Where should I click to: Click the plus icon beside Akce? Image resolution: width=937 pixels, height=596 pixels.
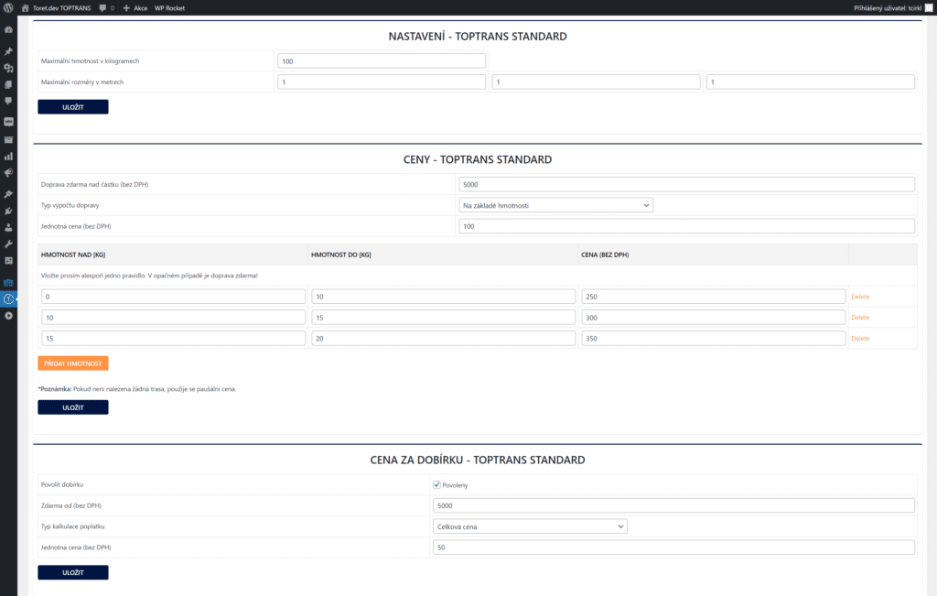126,7
